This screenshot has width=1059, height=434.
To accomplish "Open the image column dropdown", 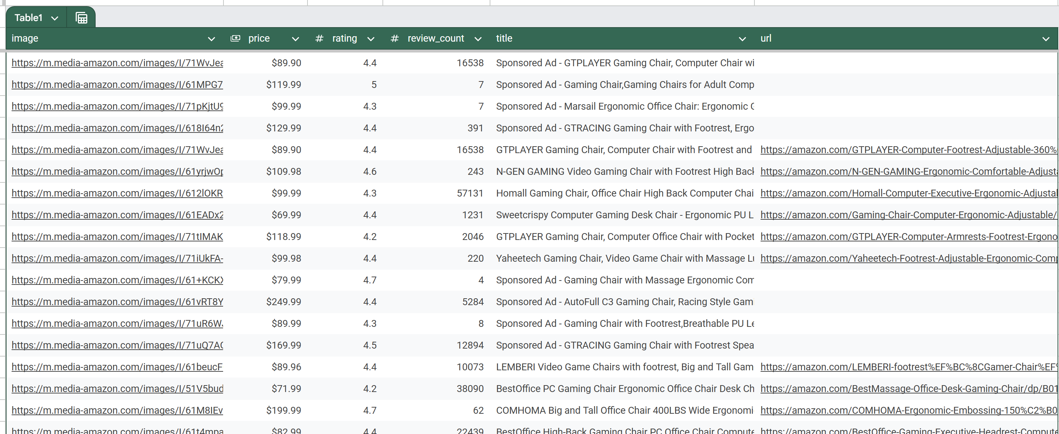I will pos(211,39).
